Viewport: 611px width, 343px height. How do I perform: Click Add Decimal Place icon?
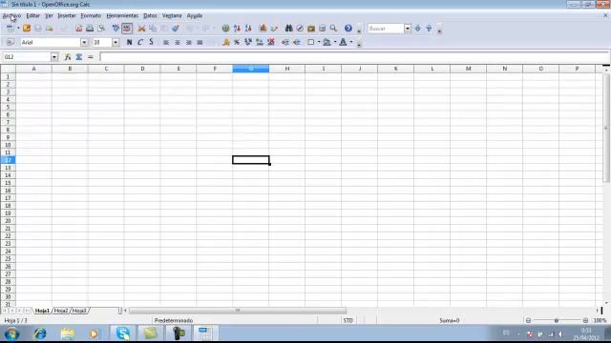(260, 42)
